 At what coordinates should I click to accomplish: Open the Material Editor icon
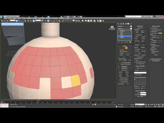coord(95,21)
